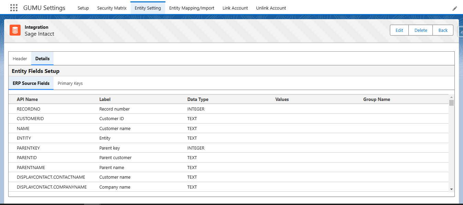Open the Primary Keys sub-tab
The height and width of the screenshot is (205, 463).
click(x=70, y=83)
